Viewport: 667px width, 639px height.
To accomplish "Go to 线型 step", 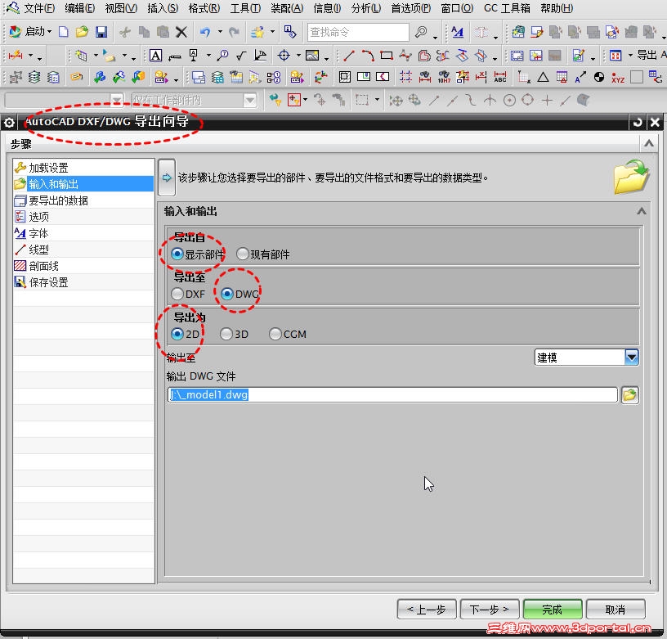I will (x=83, y=250).
